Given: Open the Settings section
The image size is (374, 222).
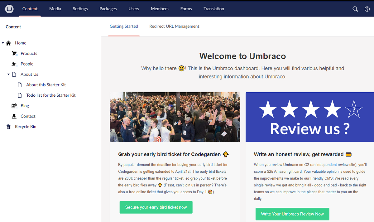Looking at the screenshot, I should point(80,9).
